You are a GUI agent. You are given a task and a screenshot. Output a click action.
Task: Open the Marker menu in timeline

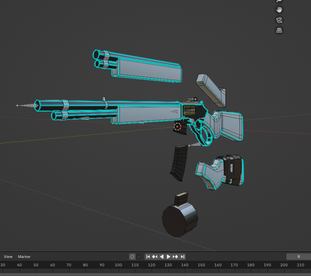pos(24,257)
